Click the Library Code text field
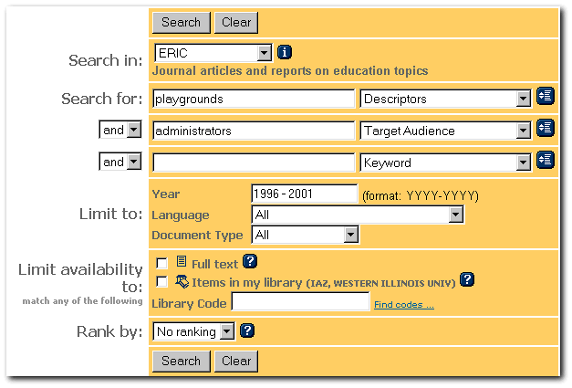Screen dimensions: 572x388 click(x=300, y=302)
